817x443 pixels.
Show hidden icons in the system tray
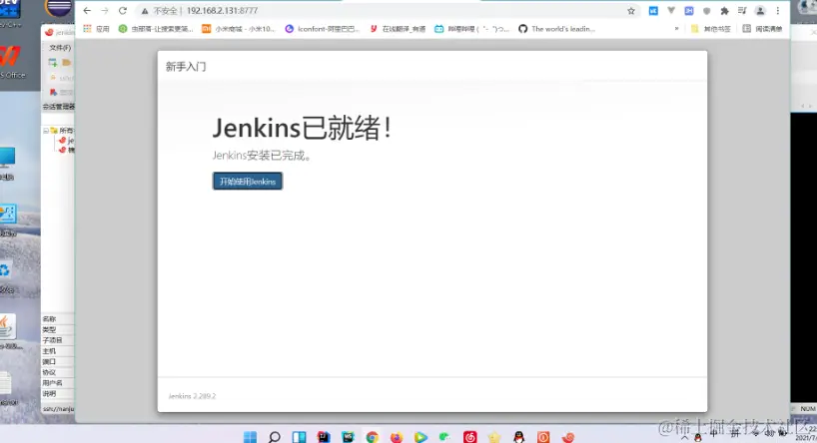684,437
